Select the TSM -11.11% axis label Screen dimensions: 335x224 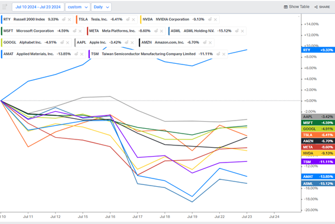(x=318, y=162)
